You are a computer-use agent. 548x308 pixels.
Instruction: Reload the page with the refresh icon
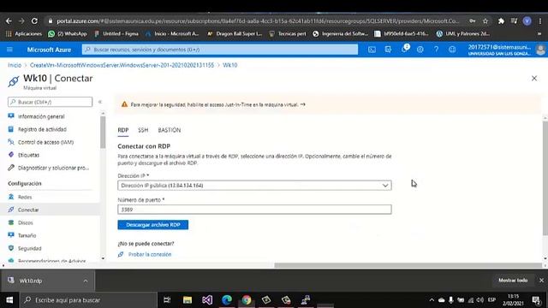34,21
